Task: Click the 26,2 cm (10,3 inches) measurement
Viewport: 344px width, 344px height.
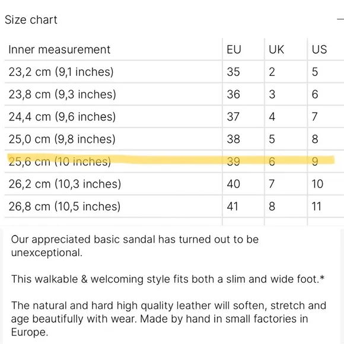Action: (x=65, y=184)
